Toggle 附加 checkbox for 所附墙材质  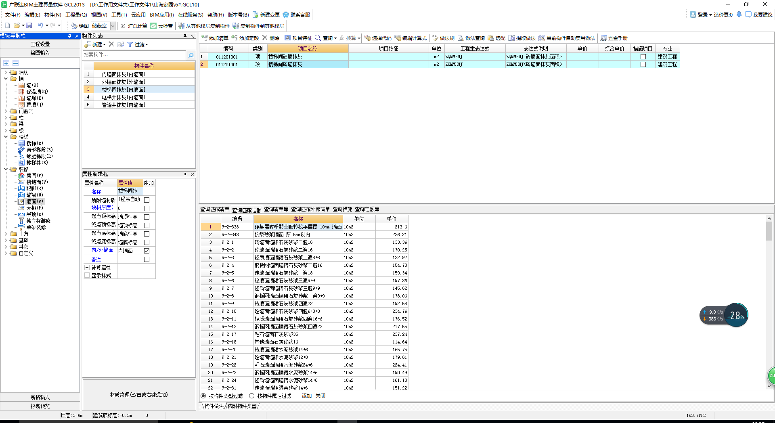[147, 200]
